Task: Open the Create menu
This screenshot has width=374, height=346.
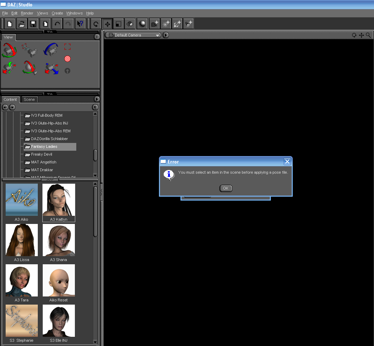Action: point(57,13)
